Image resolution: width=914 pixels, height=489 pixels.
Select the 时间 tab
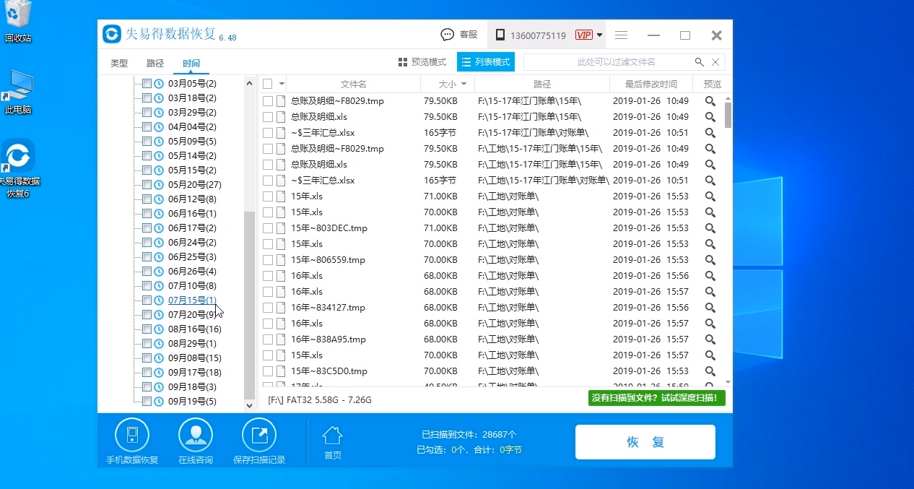click(x=191, y=64)
